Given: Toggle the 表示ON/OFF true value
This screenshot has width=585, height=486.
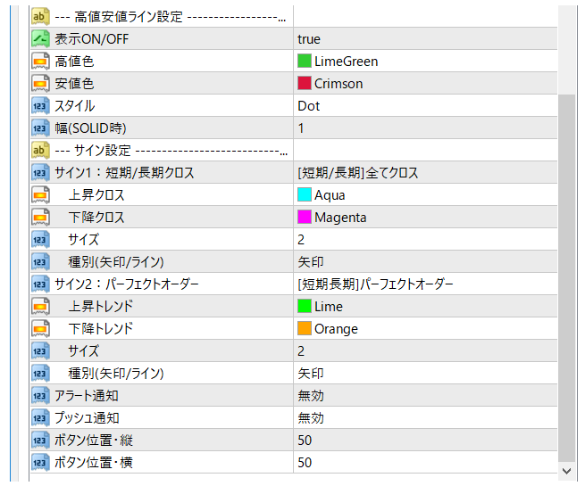Looking at the screenshot, I should [309, 39].
